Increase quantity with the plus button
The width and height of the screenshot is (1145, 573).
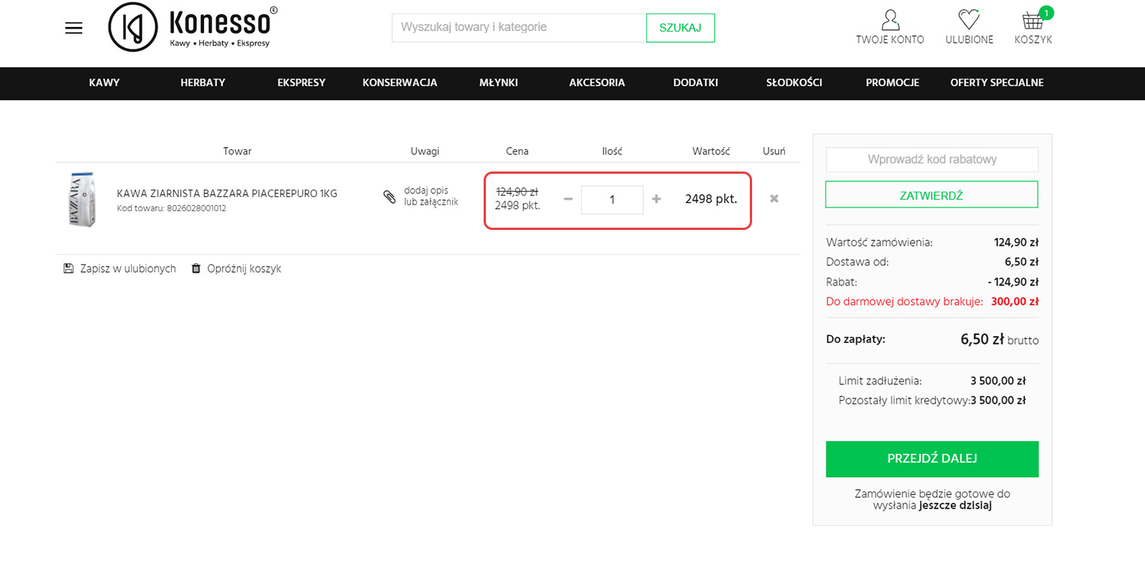[657, 199]
